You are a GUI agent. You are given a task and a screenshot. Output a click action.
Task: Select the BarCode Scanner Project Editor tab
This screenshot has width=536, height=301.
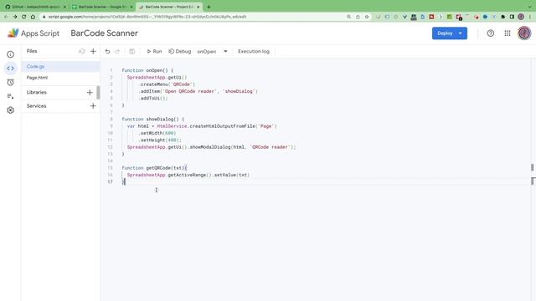pos(169,7)
